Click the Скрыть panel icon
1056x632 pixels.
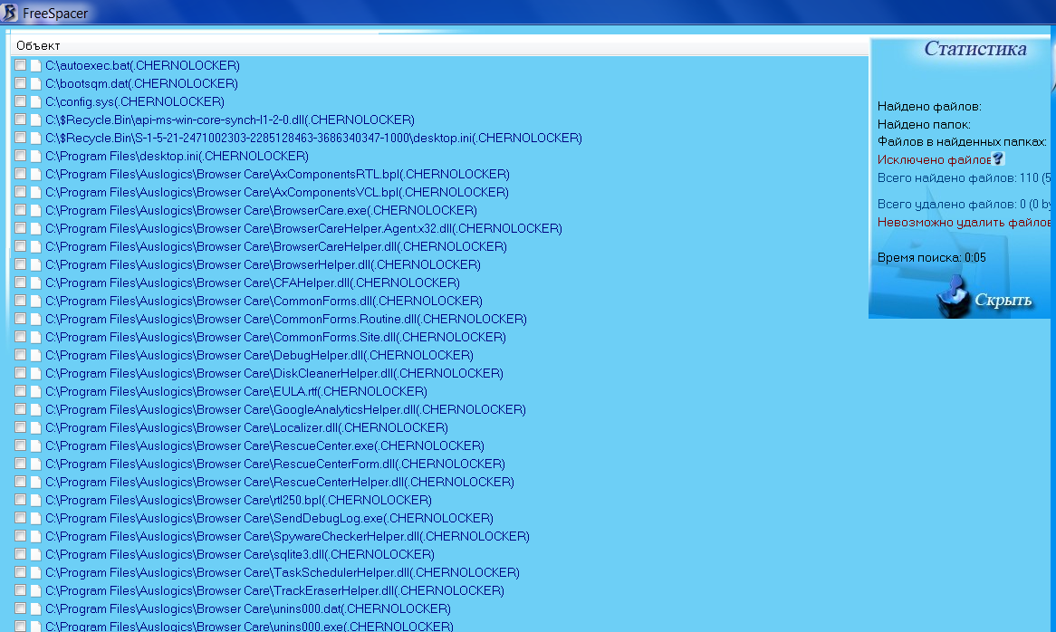(x=952, y=296)
